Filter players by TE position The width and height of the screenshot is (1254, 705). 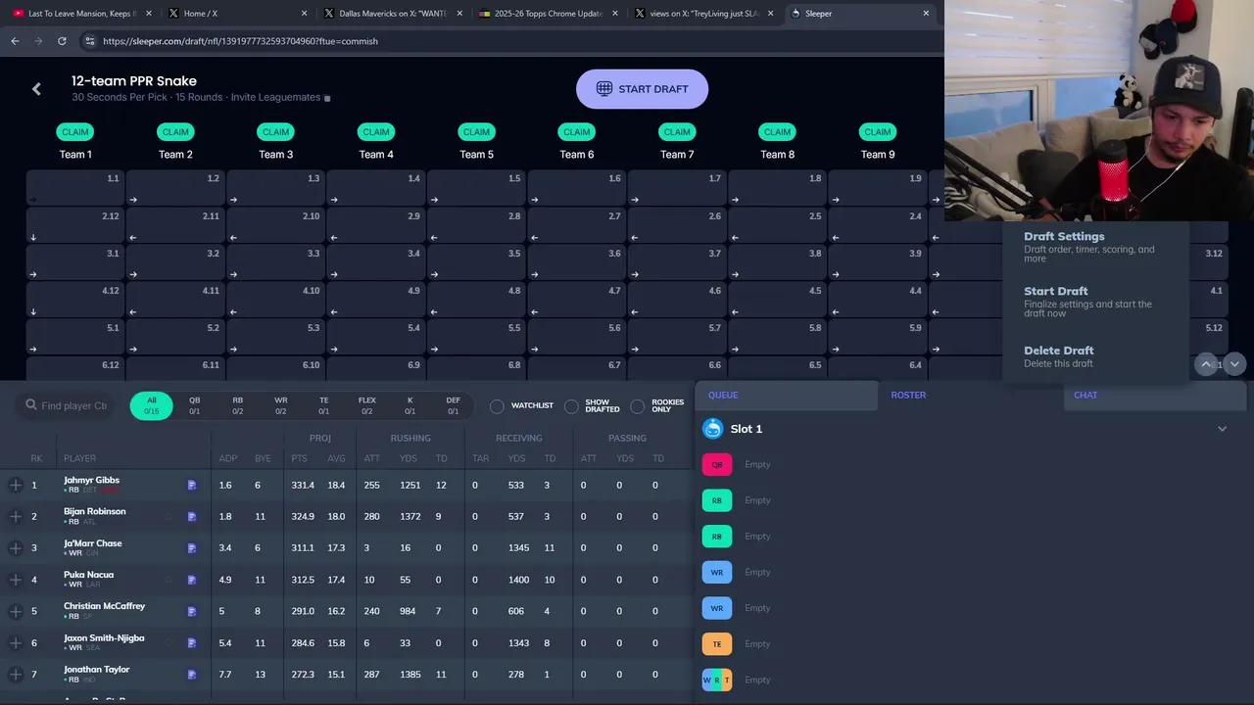pyautogui.click(x=324, y=405)
